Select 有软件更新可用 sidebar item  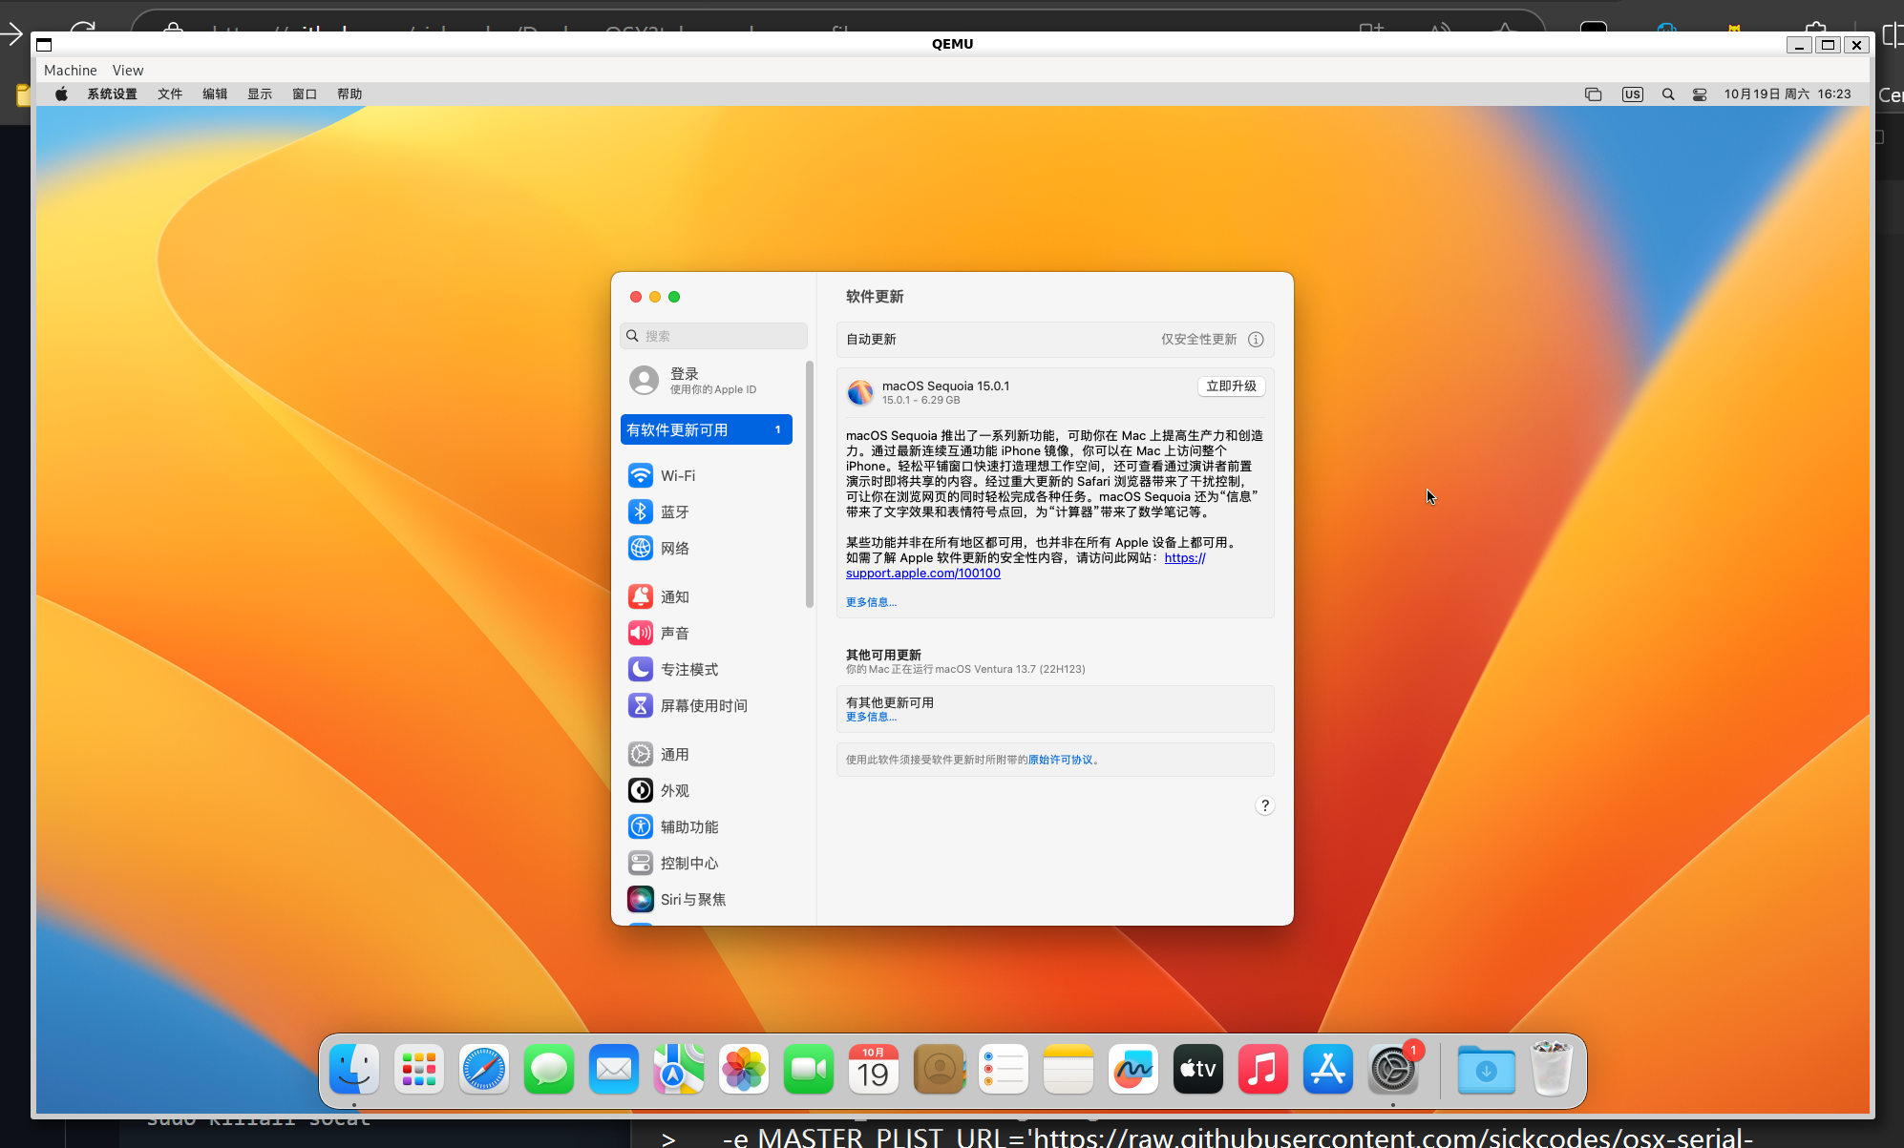pyautogui.click(x=707, y=429)
